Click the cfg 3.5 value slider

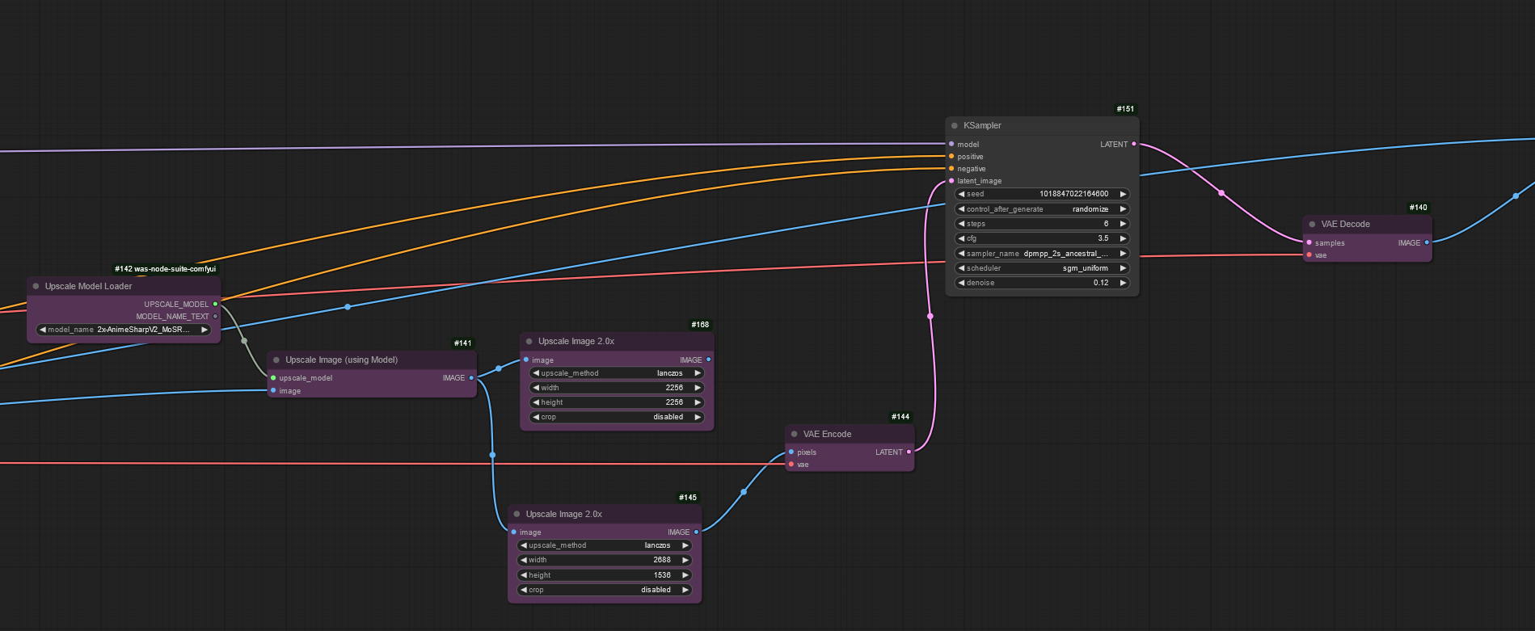click(1042, 238)
